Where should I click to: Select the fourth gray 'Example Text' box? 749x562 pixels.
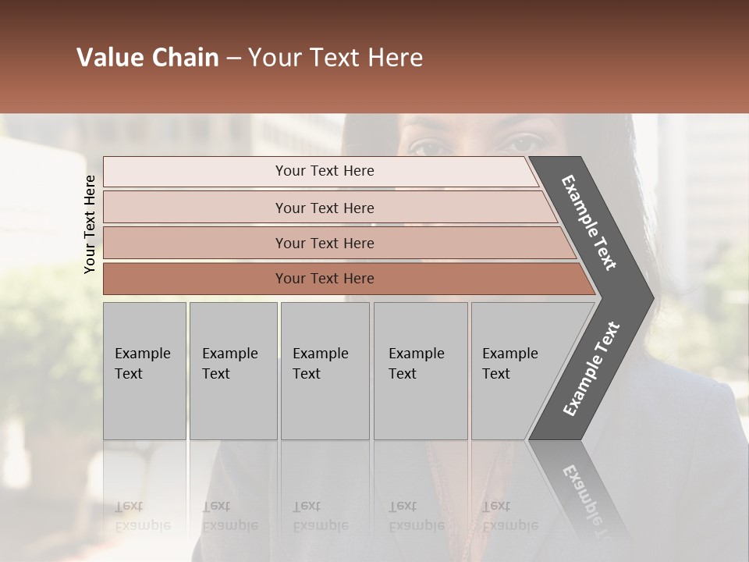tap(421, 371)
